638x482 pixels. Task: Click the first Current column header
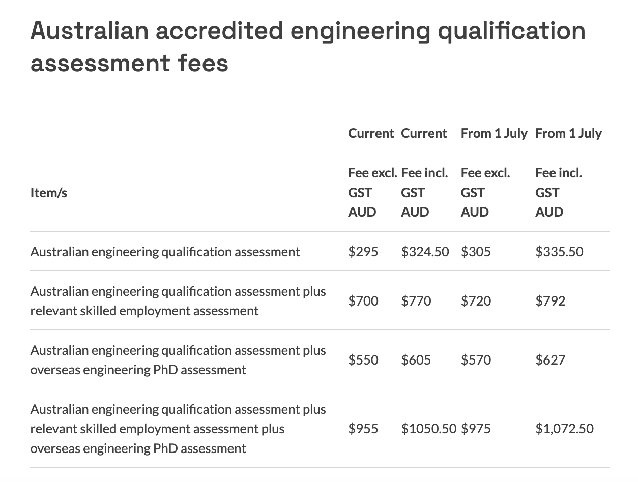pyautogui.click(x=371, y=133)
